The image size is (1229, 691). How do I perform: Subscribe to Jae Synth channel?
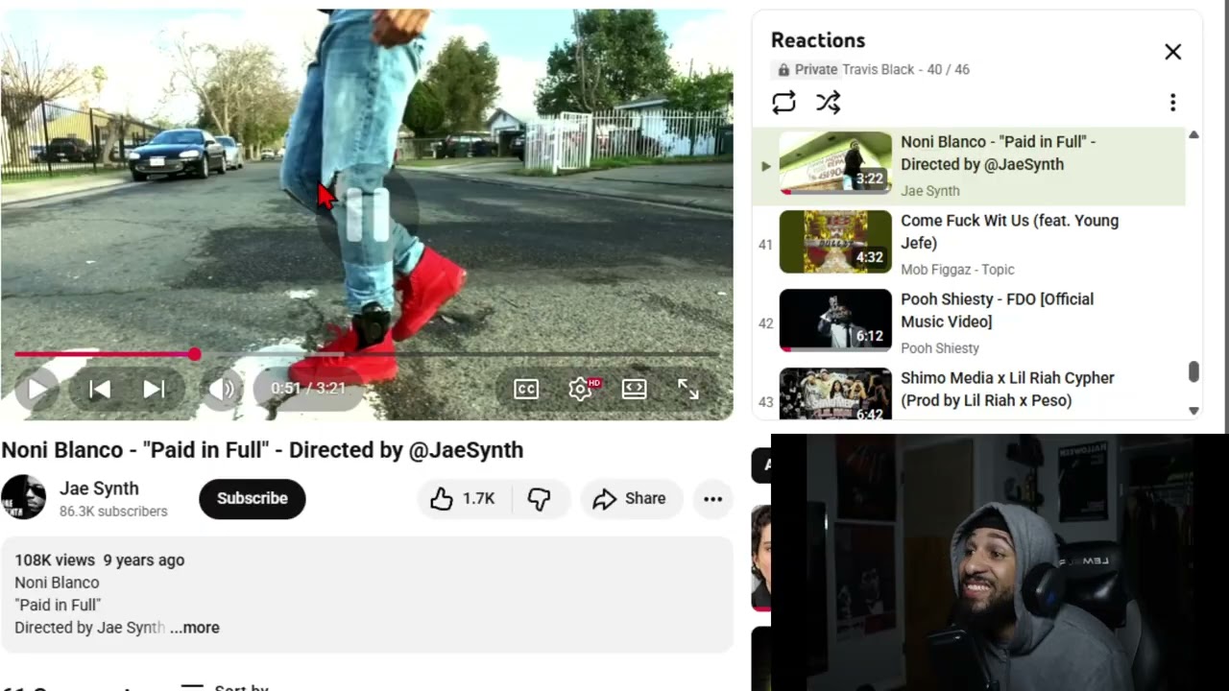252,498
